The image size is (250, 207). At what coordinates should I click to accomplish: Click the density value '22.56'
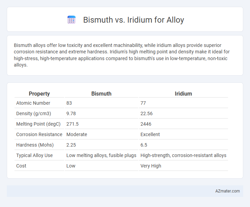pyautogui.click(x=146, y=113)
